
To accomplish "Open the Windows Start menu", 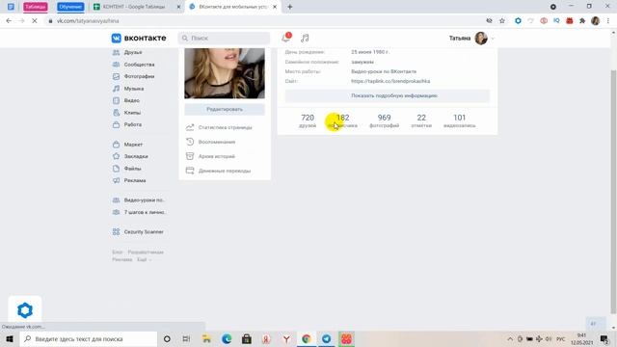I will tap(10, 338).
